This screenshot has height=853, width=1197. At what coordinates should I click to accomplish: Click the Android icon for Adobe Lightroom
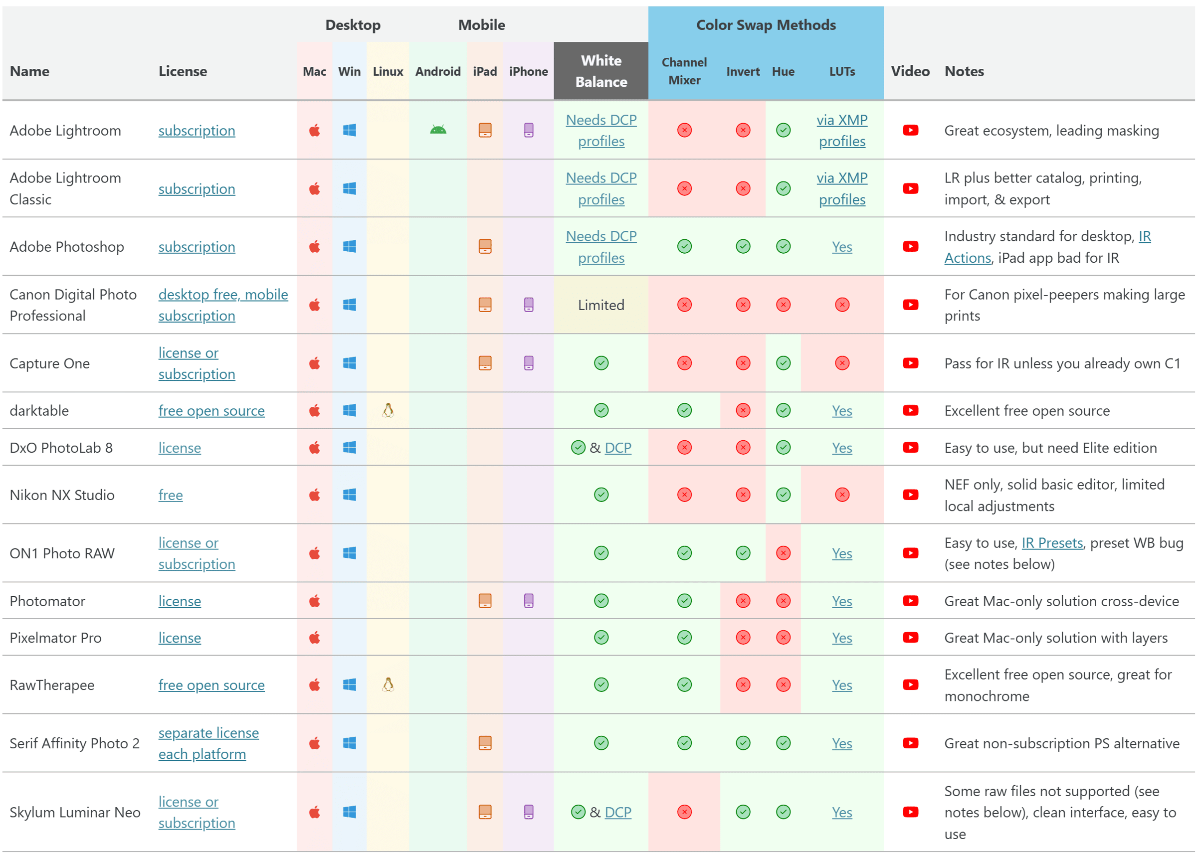point(438,130)
